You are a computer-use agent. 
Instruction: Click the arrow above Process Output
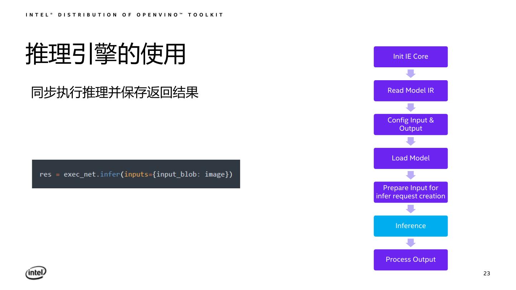[x=411, y=243]
